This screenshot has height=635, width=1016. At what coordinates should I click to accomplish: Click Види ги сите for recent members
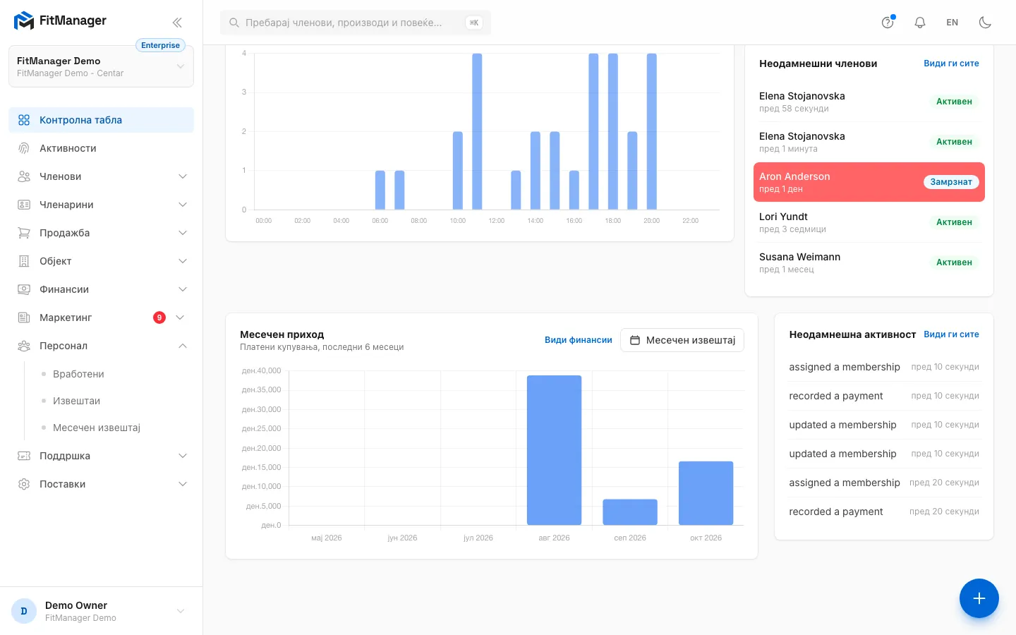pyautogui.click(x=951, y=64)
